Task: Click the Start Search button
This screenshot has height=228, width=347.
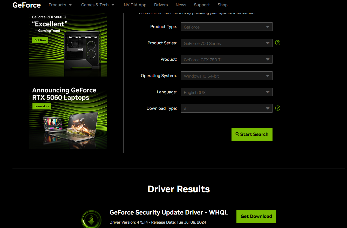Action: click(x=252, y=134)
